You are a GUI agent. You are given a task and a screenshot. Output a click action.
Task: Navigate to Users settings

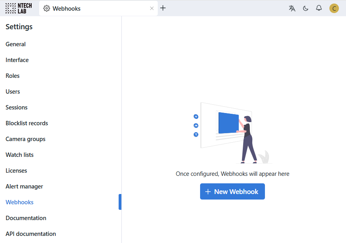(13, 92)
